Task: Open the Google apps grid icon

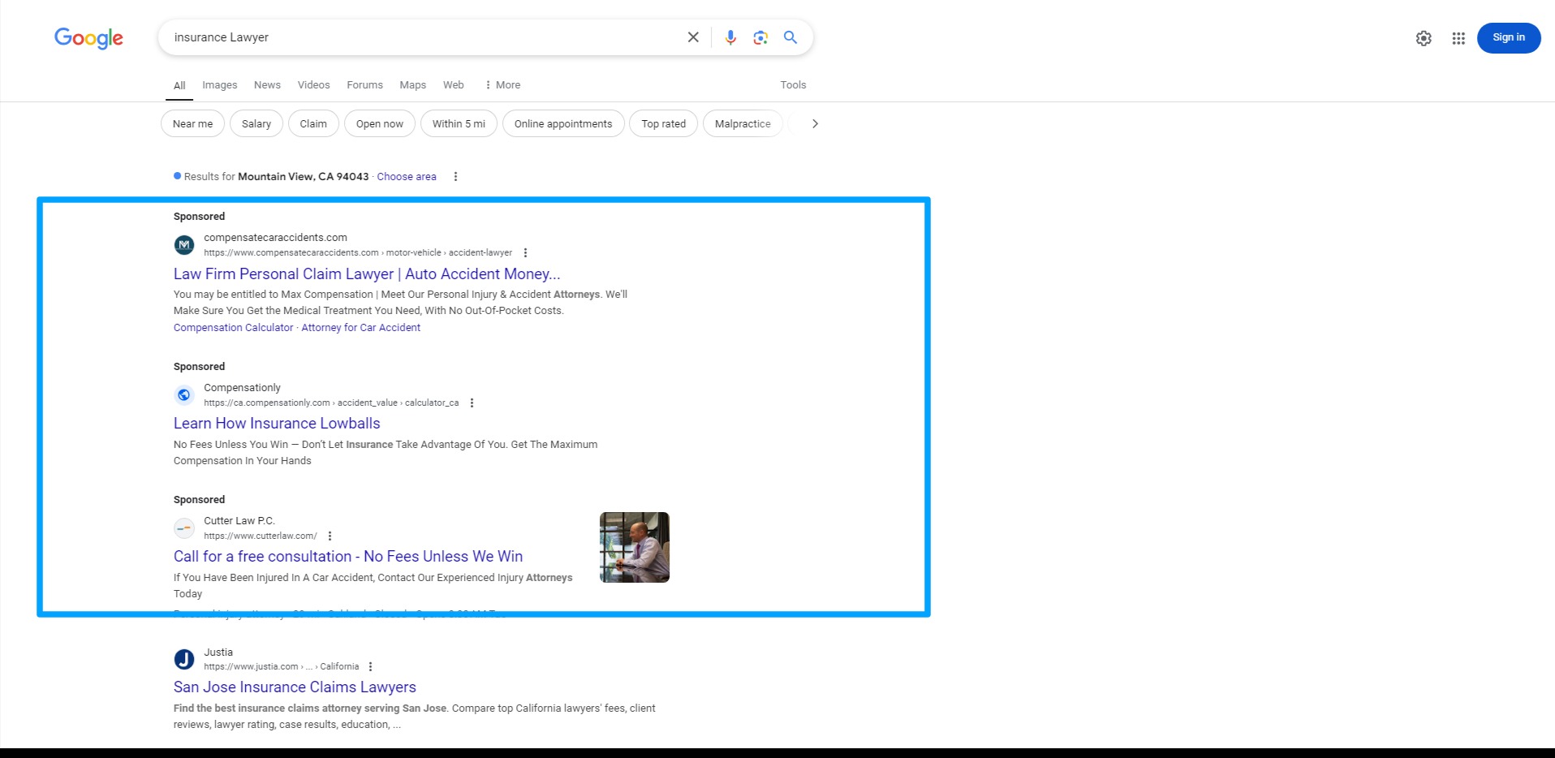Action: (1458, 38)
